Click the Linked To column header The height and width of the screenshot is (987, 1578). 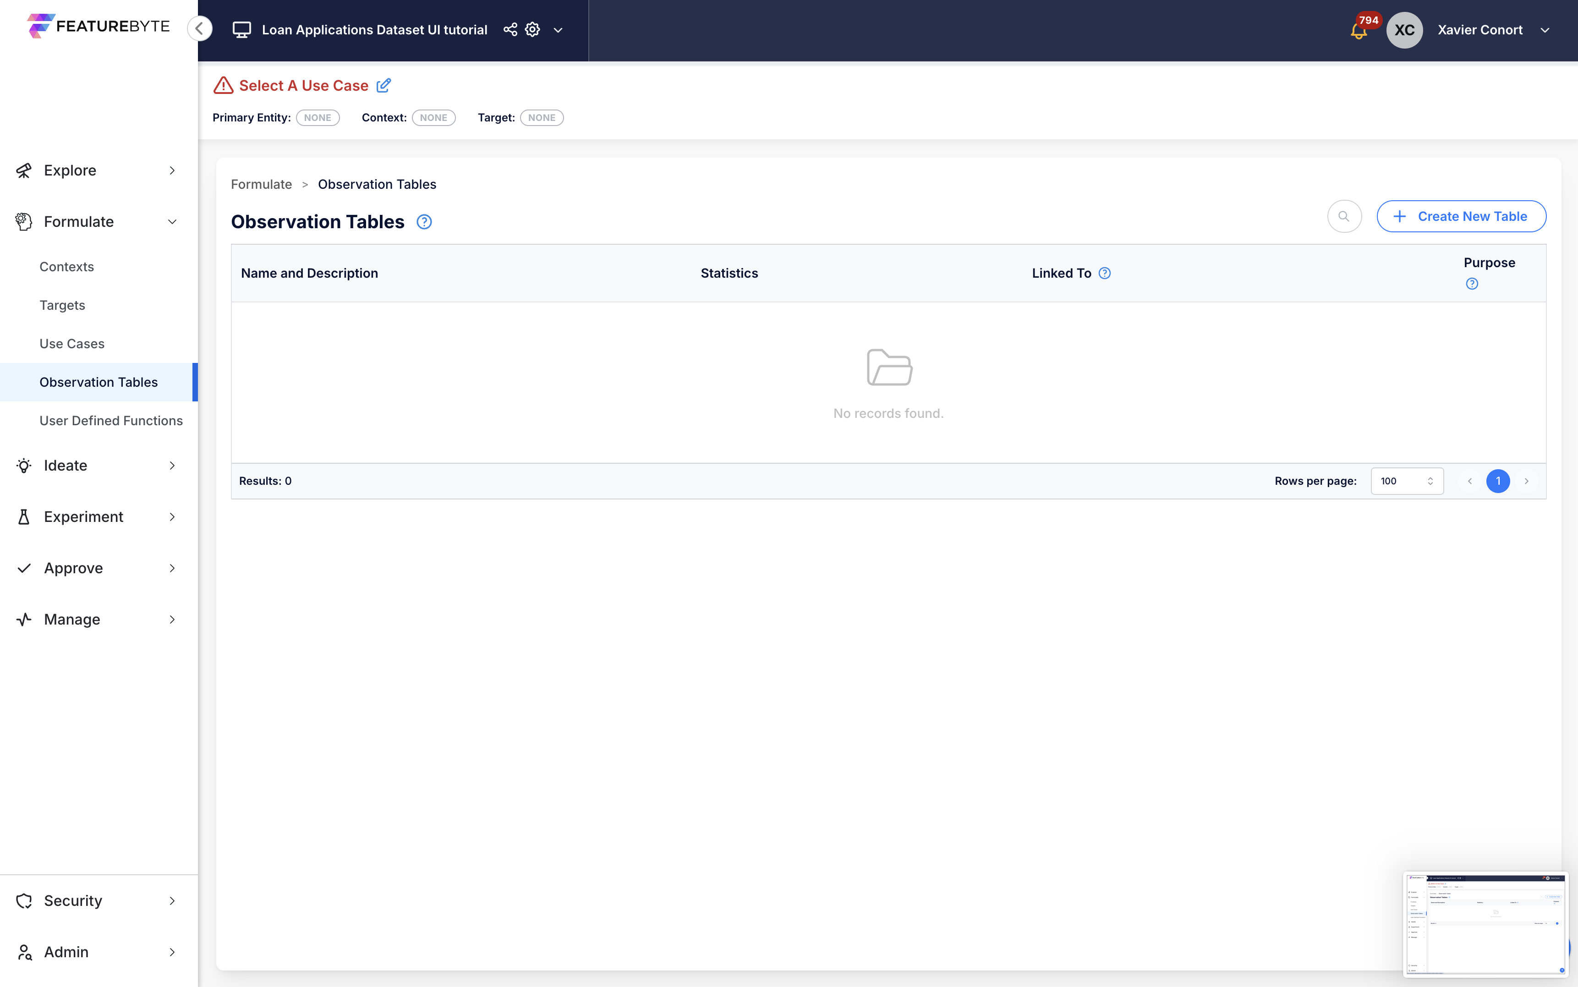[x=1061, y=273]
